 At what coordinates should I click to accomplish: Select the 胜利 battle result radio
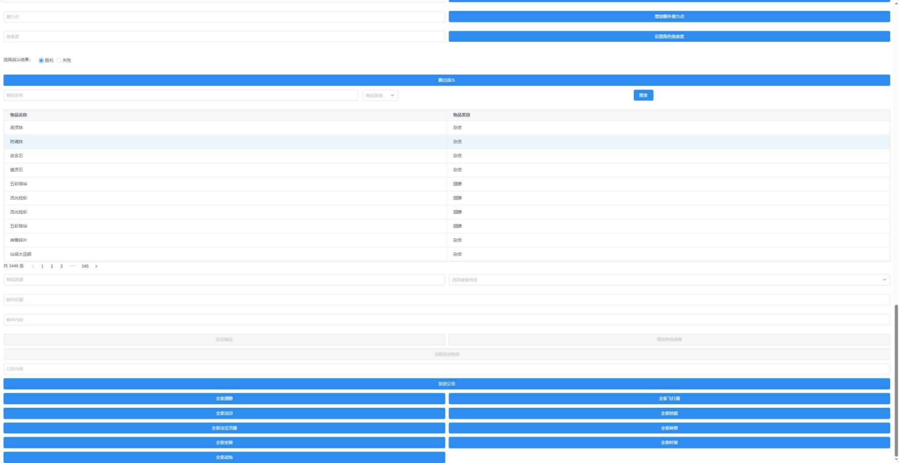point(41,61)
